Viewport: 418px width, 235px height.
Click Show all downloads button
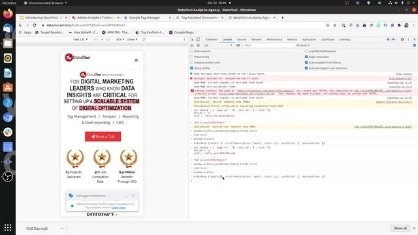click(x=400, y=228)
